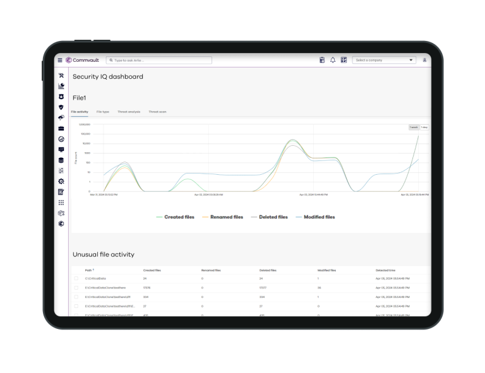Open the hexagon box sidebar icon
Viewport: 485px width, 373px height.
coord(61,224)
